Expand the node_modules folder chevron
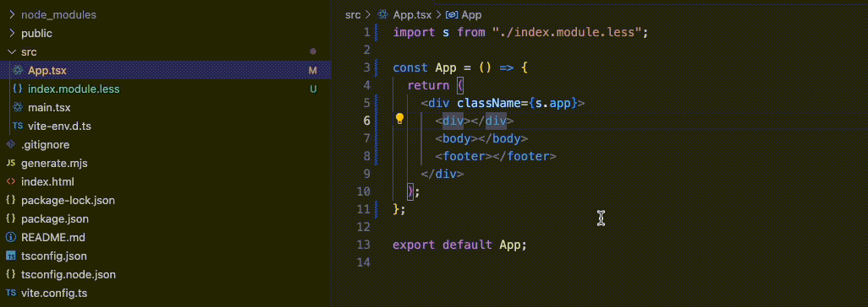Viewport: 868px width, 307px height. point(11,15)
